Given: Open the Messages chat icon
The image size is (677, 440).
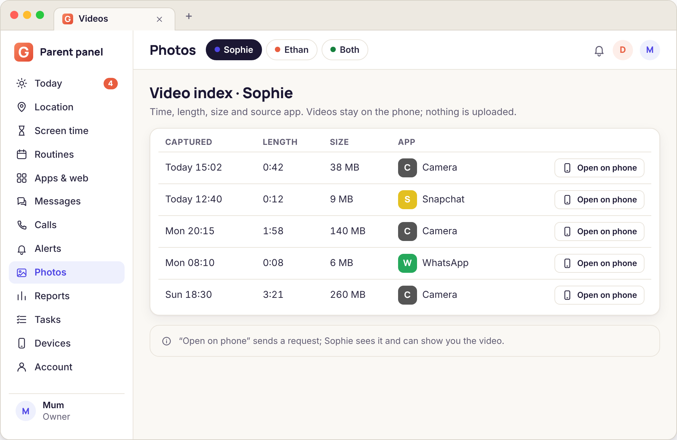Looking at the screenshot, I should click(x=22, y=201).
